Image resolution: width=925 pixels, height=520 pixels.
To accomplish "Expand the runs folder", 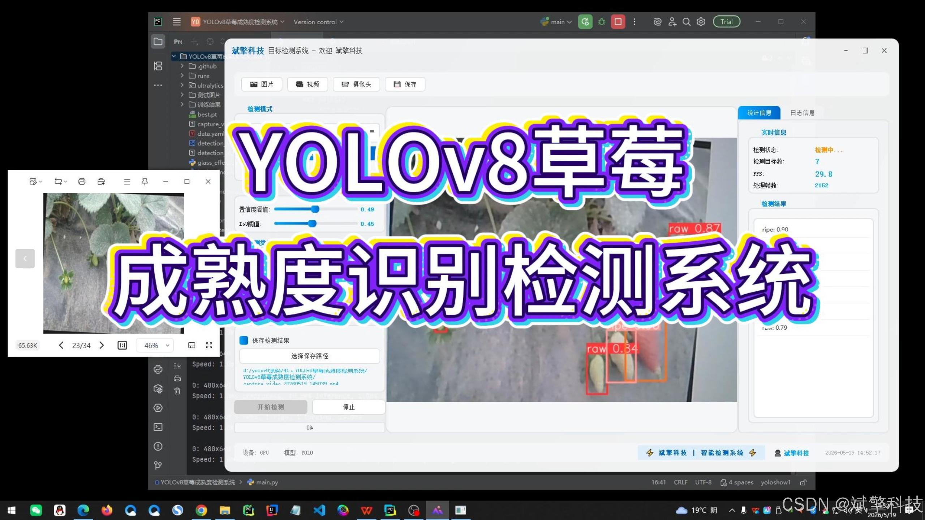I will click(x=182, y=76).
